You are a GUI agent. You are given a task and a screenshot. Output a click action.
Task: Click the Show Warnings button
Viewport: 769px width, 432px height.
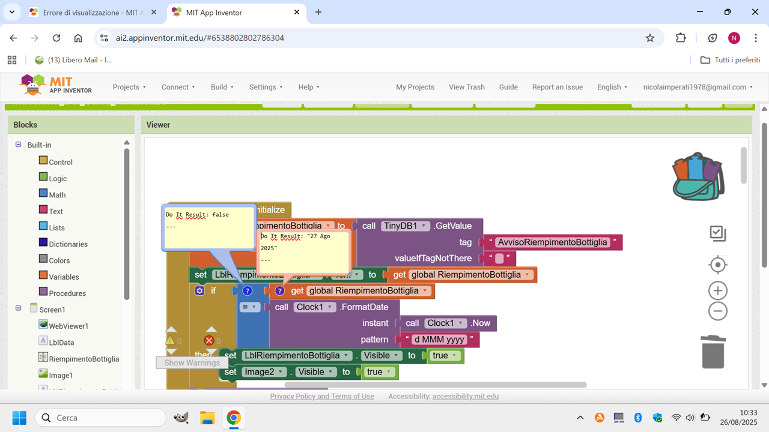[x=192, y=362]
